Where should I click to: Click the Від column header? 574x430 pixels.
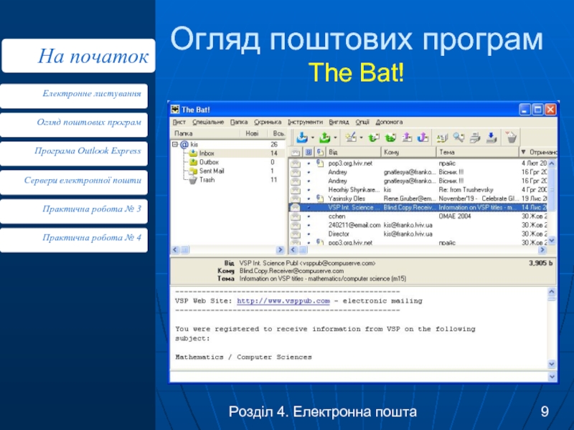coord(353,152)
